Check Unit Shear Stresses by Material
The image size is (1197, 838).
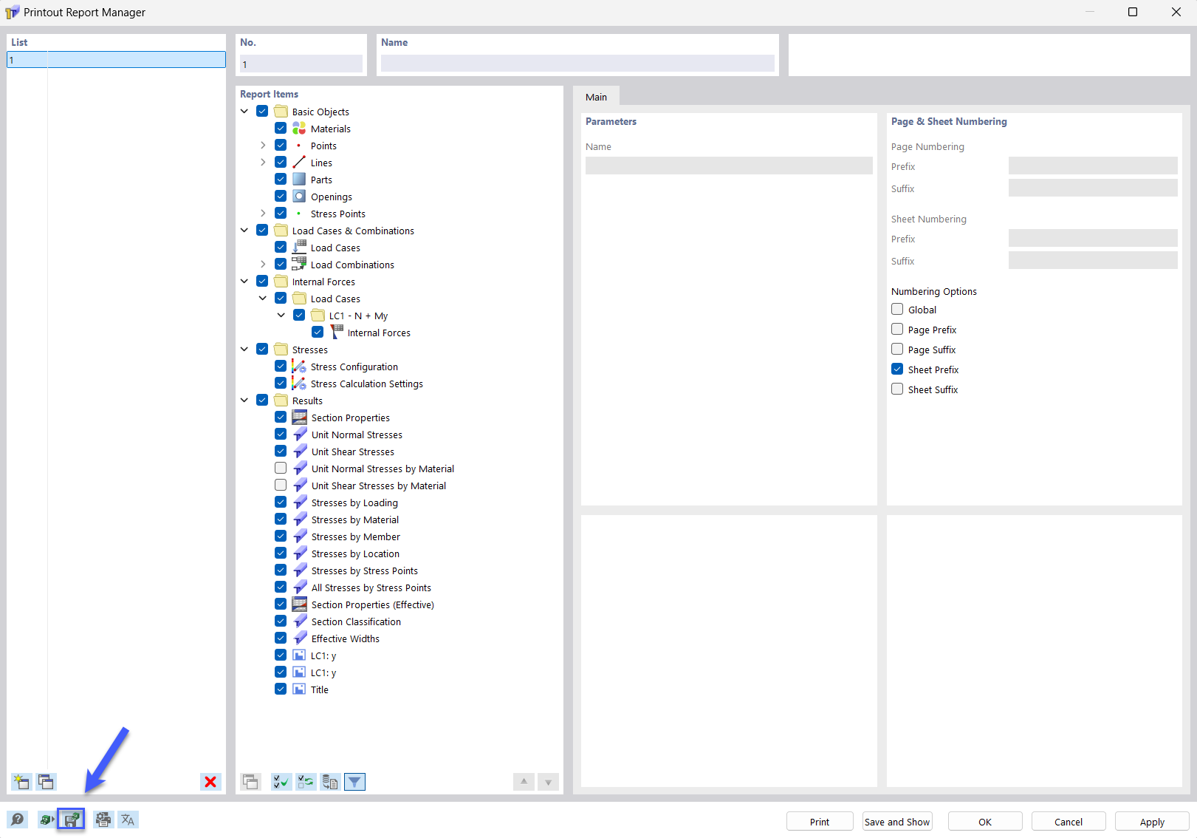pyautogui.click(x=281, y=486)
